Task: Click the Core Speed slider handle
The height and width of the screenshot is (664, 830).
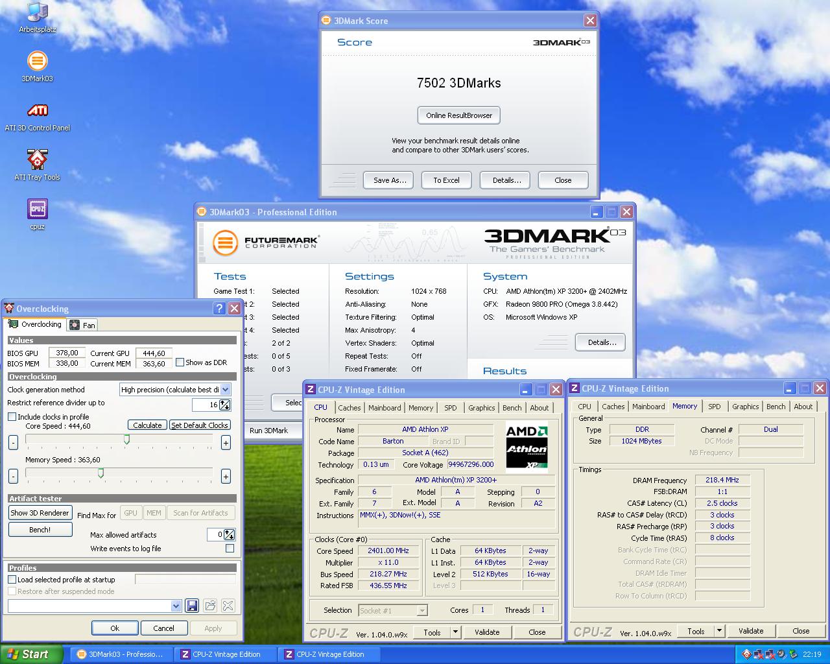Action: click(126, 440)
